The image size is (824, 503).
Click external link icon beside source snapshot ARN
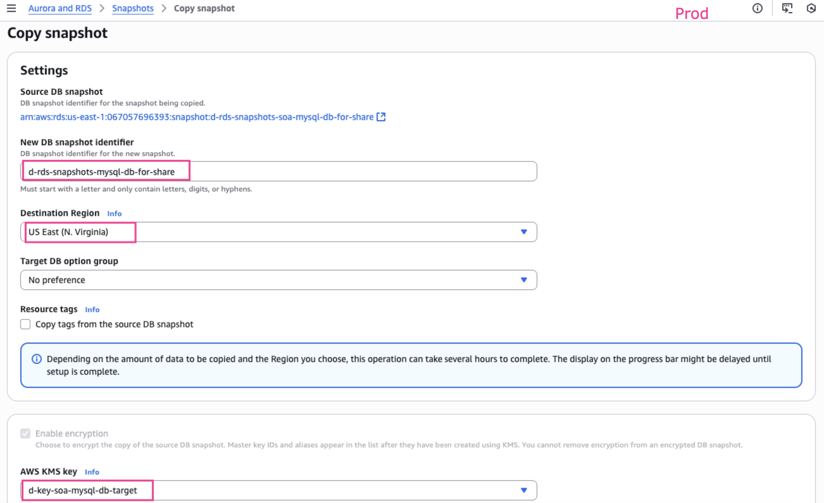(381, 117)
